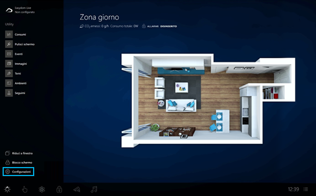Open the camera surveillance icon in bottom bar
Image resolution: width=316 pixels, height=196 pixels.
[x=77, y=190]
